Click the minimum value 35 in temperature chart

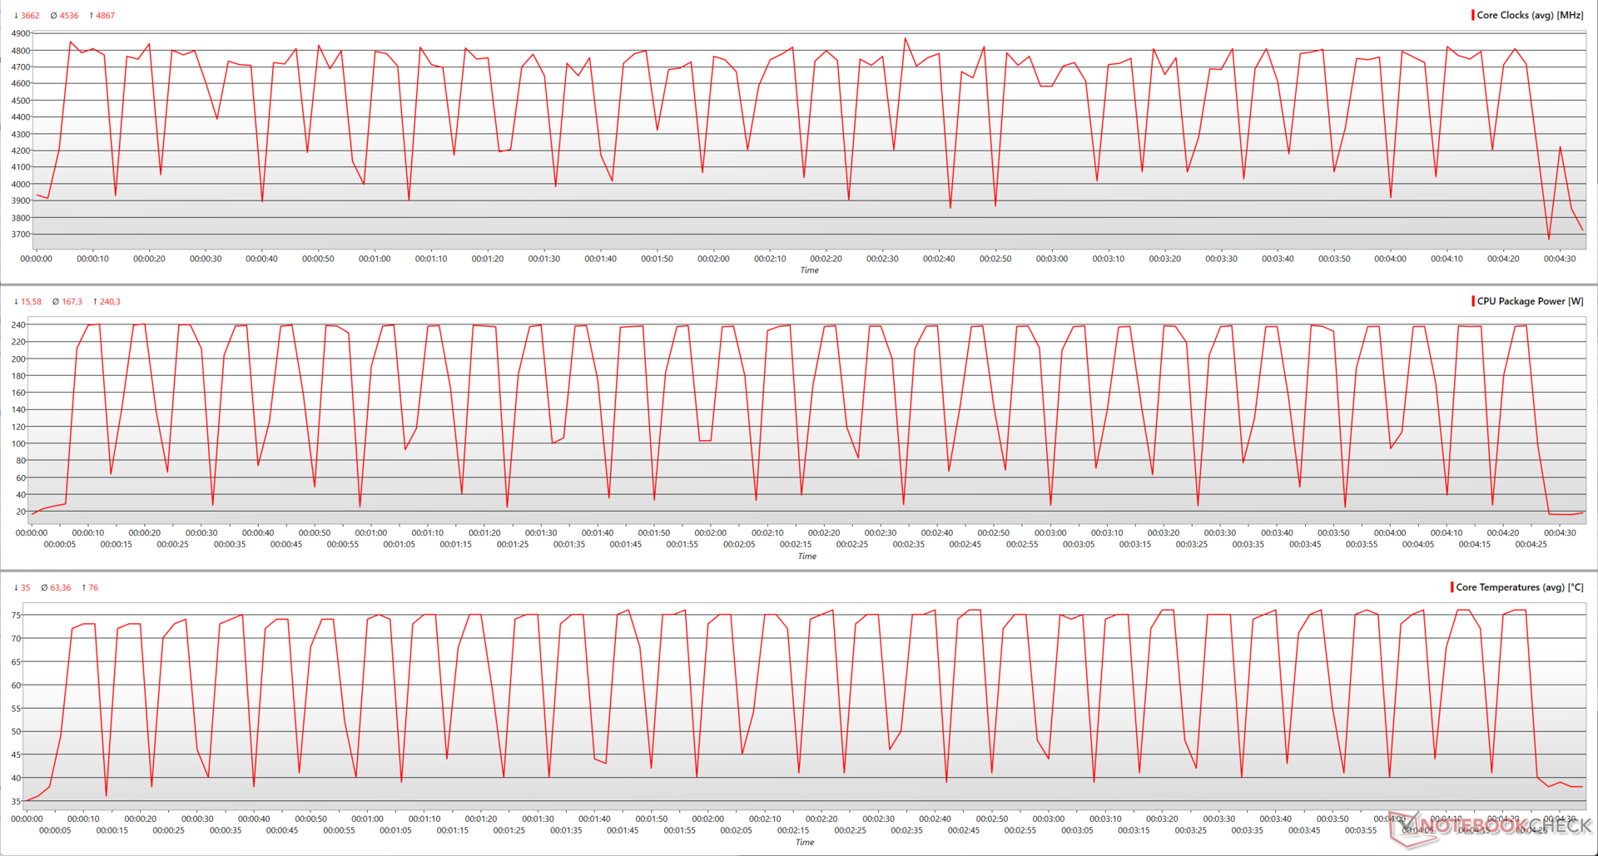[25, 588]
